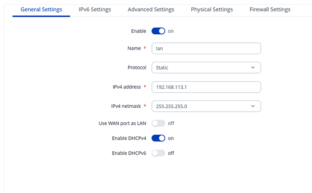The image size is (312, 193).
Task: Click the 'Enable DHCPv4' label text
Action: point(129,138)
